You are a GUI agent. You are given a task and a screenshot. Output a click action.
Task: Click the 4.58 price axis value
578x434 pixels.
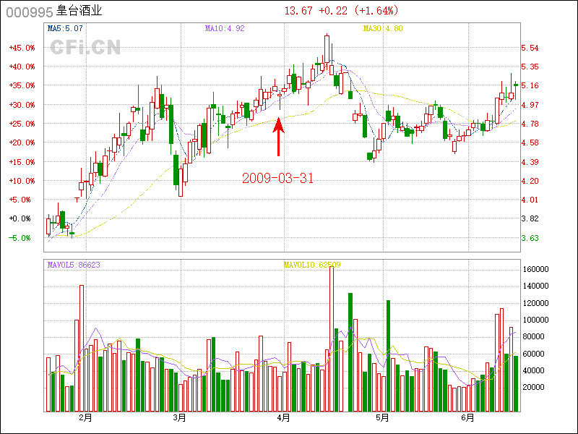coord(530,142)
